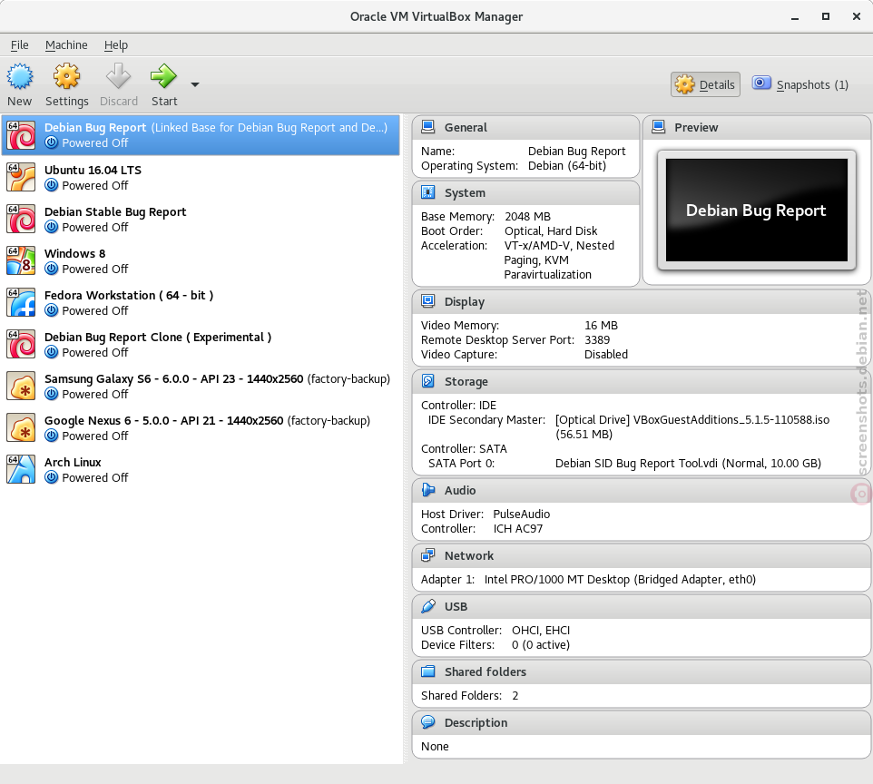Image resolution: width=873 pixels, height=784 pixels.
Task: Click the General section monitor icon
Action: click(x=428, y=127)
